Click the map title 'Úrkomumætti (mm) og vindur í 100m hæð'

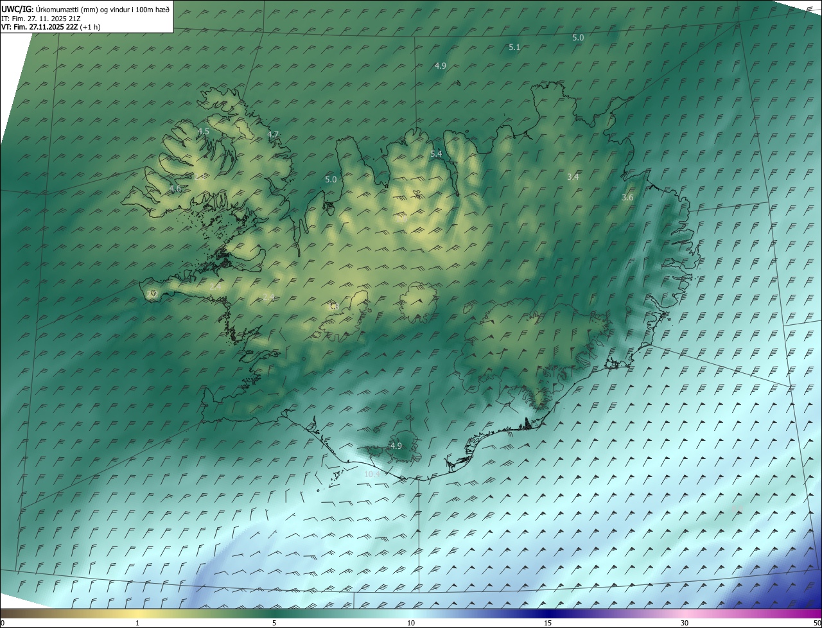[x=102, y=9]
